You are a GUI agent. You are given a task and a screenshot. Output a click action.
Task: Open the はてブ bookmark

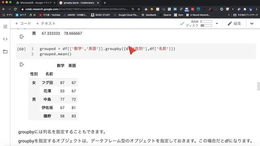(21, 15)
